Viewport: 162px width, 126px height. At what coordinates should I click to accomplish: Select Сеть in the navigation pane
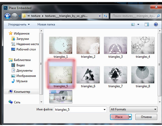coord(17,102)
